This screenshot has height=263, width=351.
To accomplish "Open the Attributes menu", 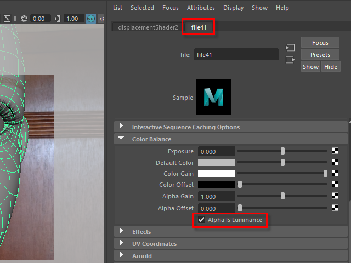I will coord(201,8).
